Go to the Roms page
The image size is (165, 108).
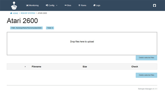(x=82, y=5)
